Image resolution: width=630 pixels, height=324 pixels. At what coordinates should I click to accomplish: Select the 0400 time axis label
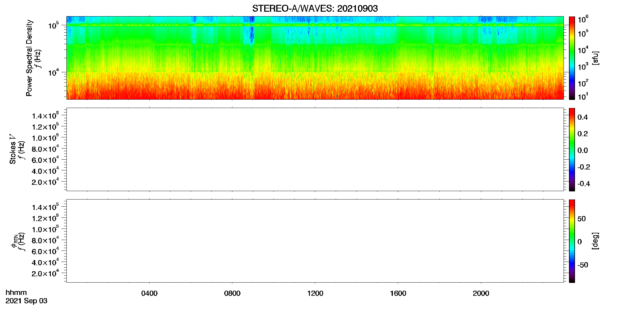[149, 293]
